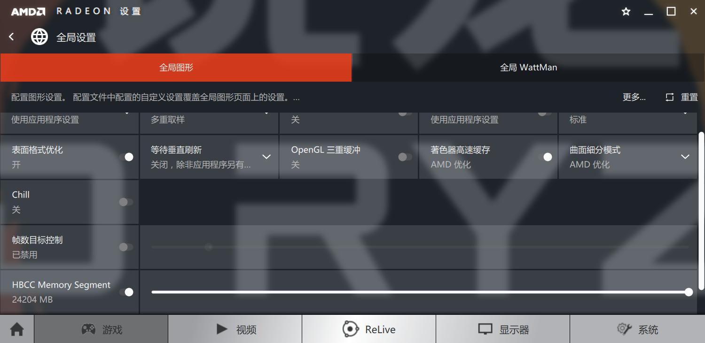Switch to the 全局 WattMan tab
The image size is (705, 343).
[528, 67]
